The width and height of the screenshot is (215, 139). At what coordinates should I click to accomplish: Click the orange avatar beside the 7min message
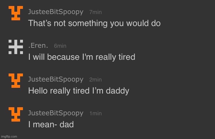pyautogui.click(x=14, y=13)
